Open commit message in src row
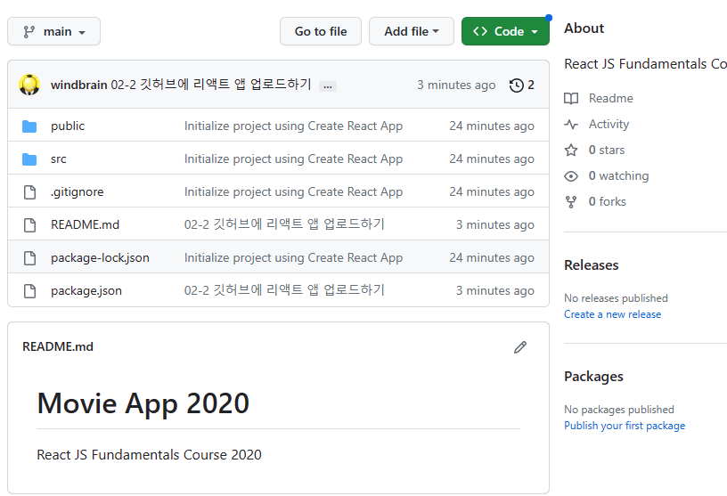 point(293,159)
